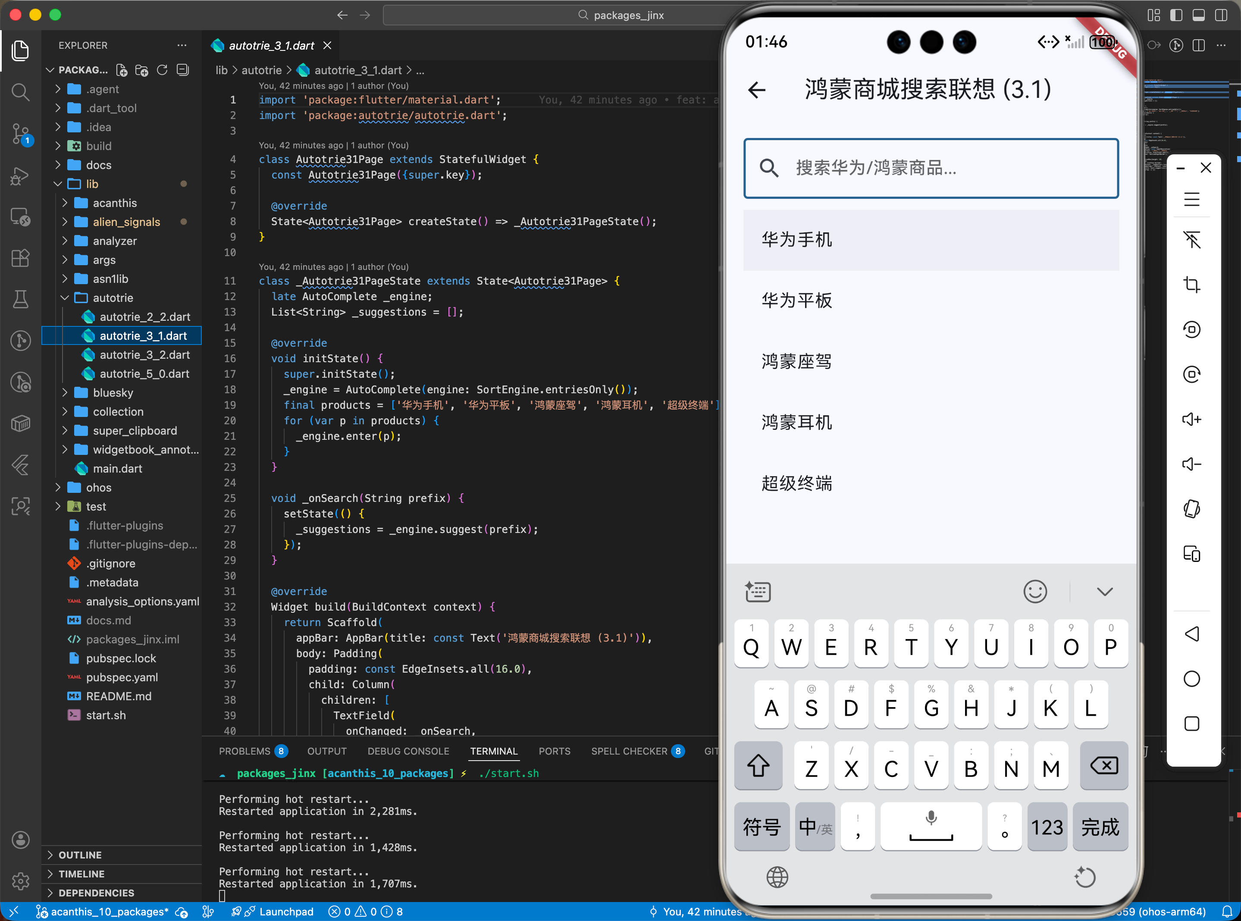Refresh the Explorer file tree

(x=162, y=70)
